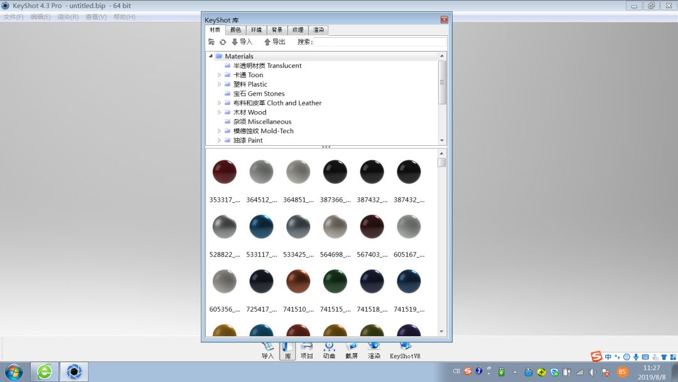Screen dimensions: 678x382
Task: Select the 605167 grey material
Action: tap(409, 227)
